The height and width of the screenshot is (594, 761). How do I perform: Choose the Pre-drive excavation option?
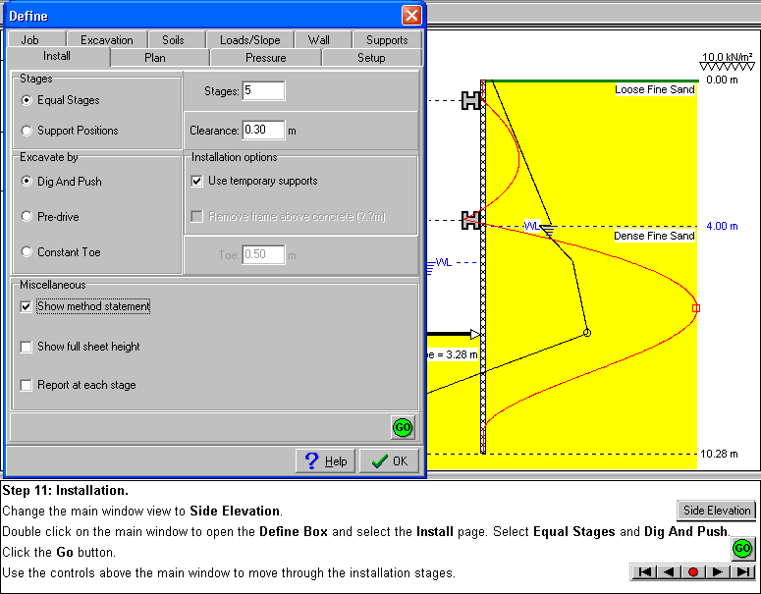coord(27,217)
